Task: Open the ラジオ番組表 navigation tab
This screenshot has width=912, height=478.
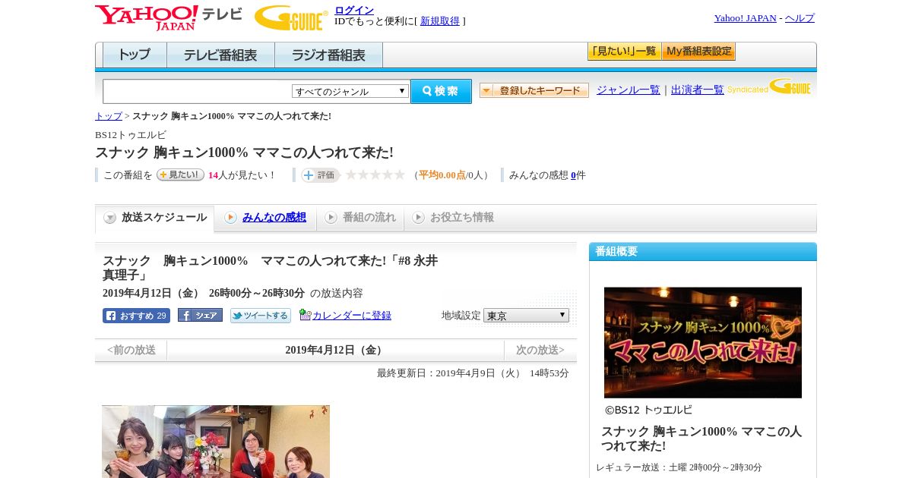Action: pyautogui.click(x=328, y=55)
